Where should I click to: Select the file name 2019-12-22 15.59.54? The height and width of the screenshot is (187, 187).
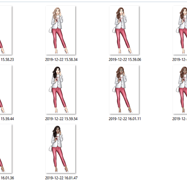[61, 119]
